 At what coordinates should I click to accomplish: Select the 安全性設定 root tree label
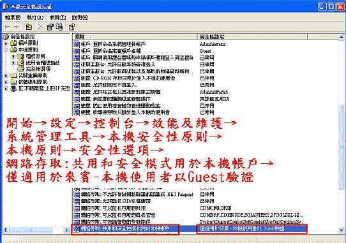[x=23, y=37]
